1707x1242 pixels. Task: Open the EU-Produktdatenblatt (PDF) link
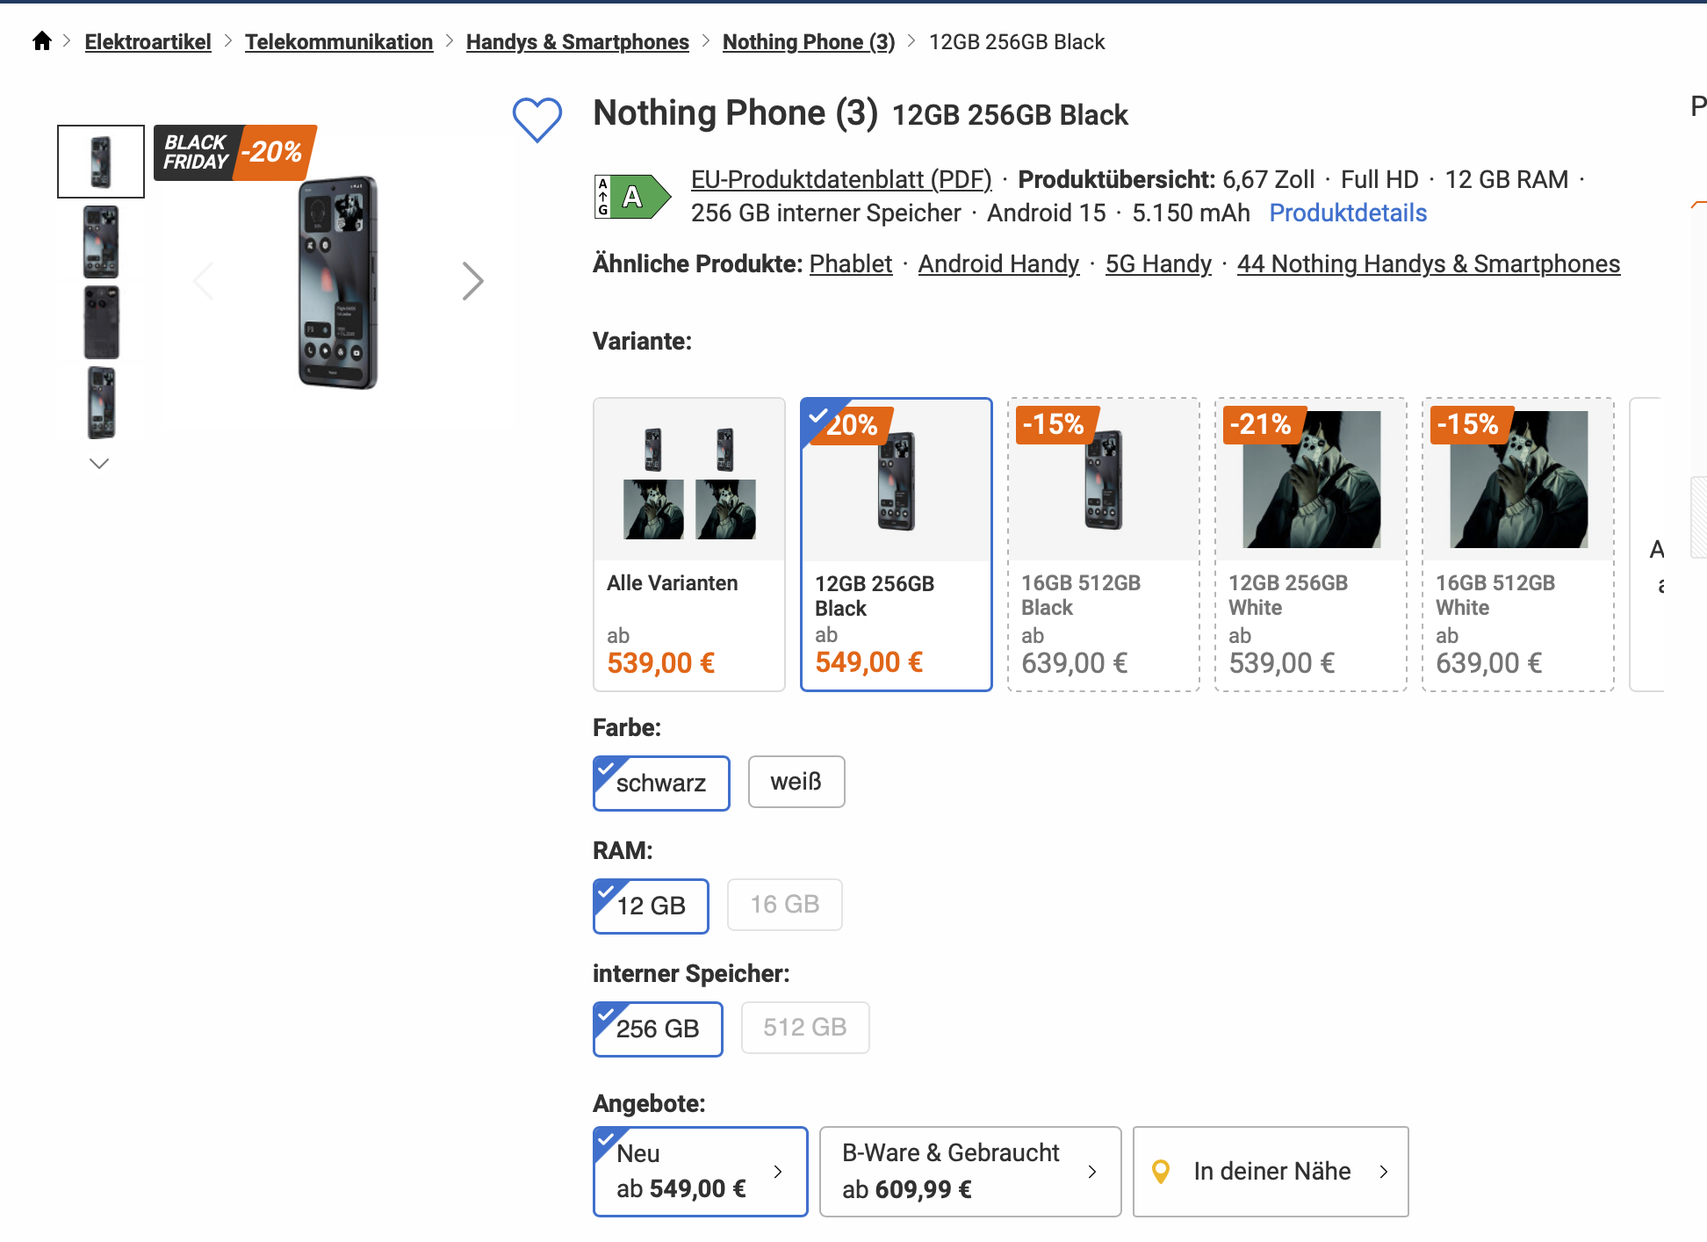tap(841, 180)
